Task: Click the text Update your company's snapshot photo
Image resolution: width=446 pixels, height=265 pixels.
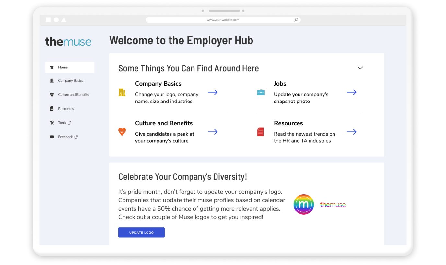Action: click(301, 98)
